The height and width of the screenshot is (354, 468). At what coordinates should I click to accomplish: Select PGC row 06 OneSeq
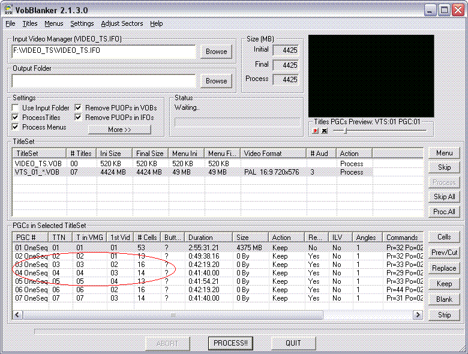click(x=218, y=290)
